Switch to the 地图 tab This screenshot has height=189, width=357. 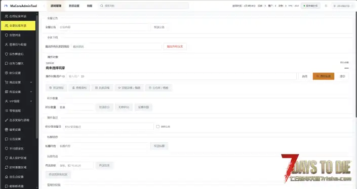coord(90,6)
